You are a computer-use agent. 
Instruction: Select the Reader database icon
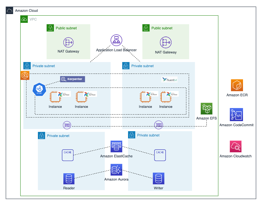click(69, 179)
